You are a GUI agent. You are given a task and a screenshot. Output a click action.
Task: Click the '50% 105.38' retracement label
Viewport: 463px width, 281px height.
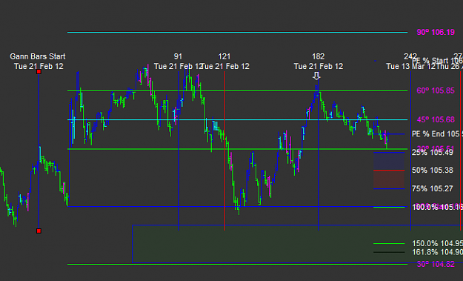click(433, 171)
